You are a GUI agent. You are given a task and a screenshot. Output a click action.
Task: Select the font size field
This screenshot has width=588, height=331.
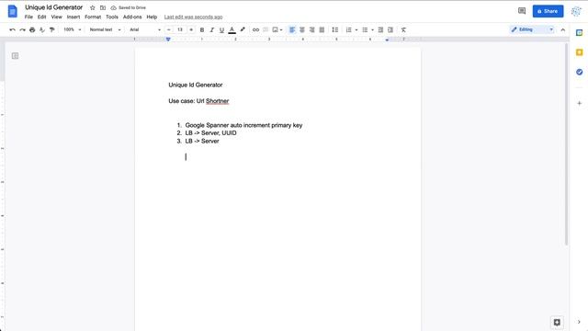point(180,29)
